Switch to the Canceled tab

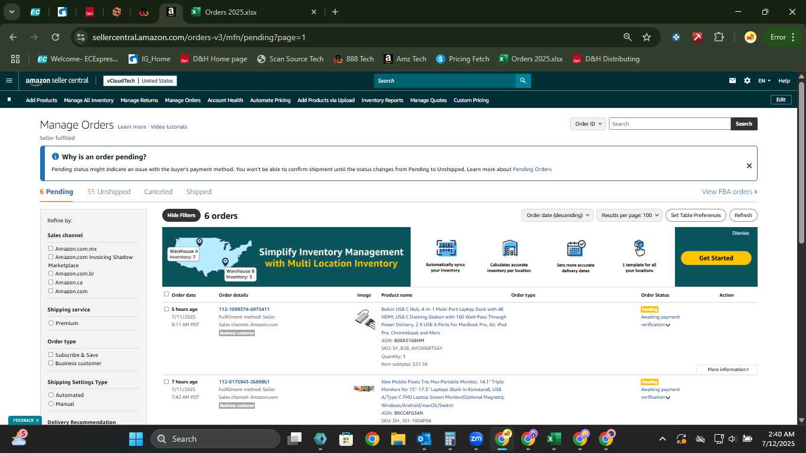click(158, 192)
